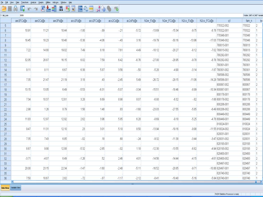Click the Insert variable icon

(x=73, y=9)
